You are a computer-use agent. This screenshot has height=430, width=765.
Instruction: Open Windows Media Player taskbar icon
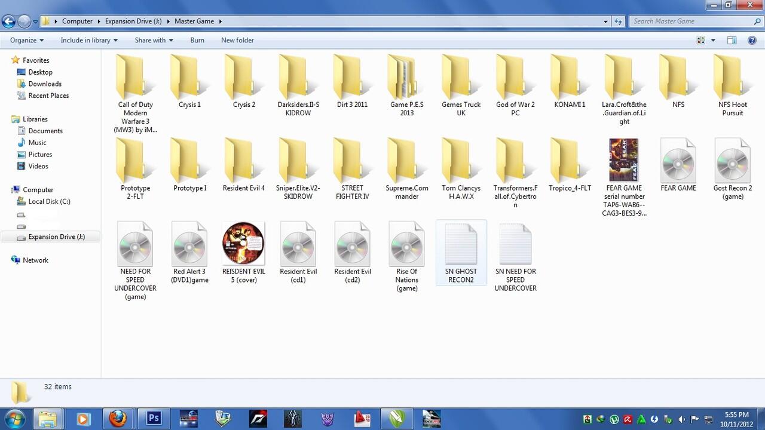click(83, 419)
